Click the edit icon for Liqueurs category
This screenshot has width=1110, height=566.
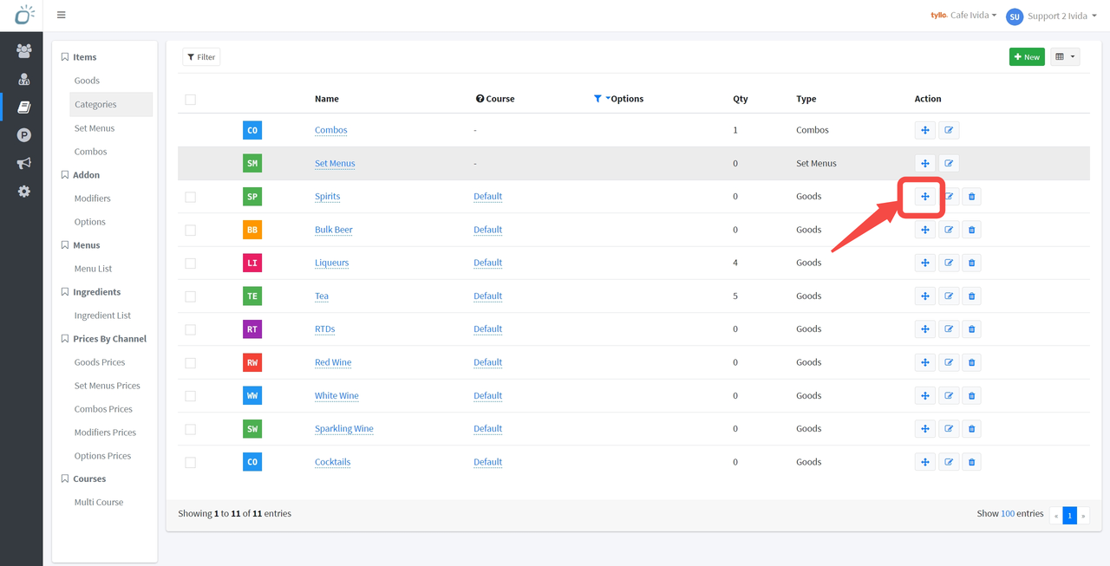click(949, 263)
